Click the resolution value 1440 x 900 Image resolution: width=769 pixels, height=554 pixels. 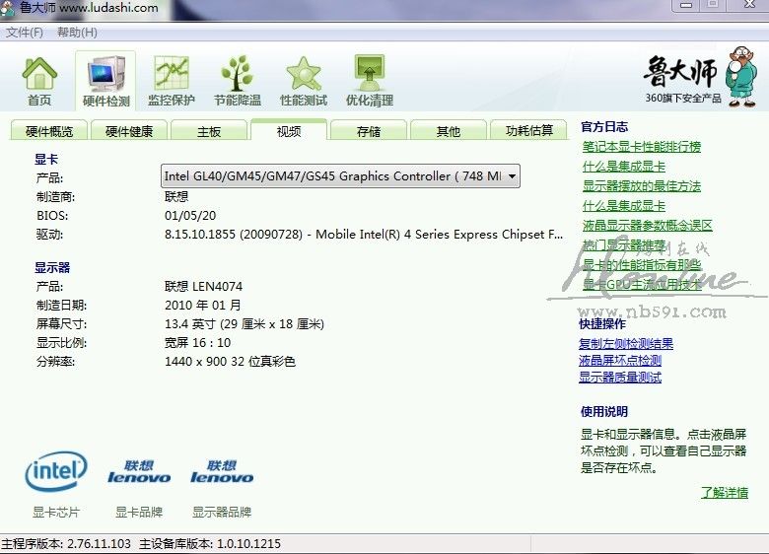195,362
